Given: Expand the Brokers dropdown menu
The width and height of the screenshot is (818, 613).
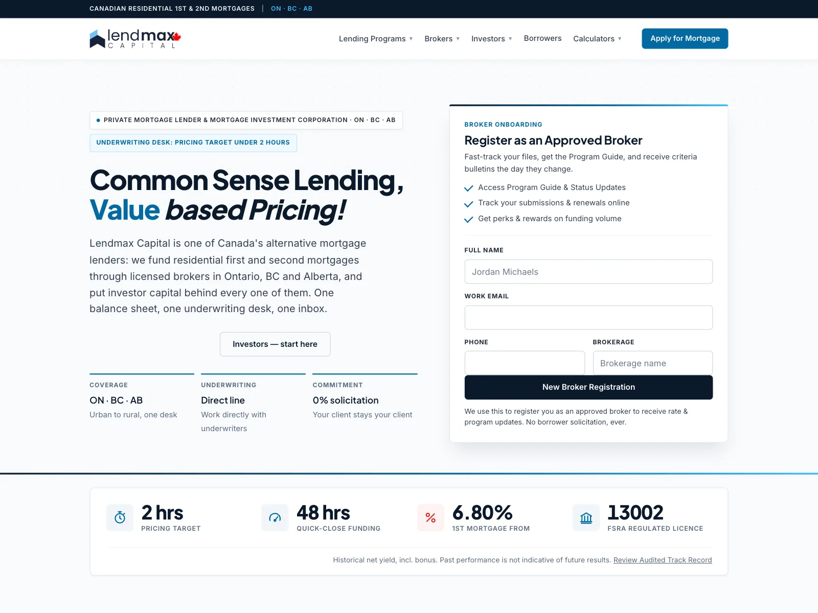Looking at the screenshot, I should tap(442, 39).
